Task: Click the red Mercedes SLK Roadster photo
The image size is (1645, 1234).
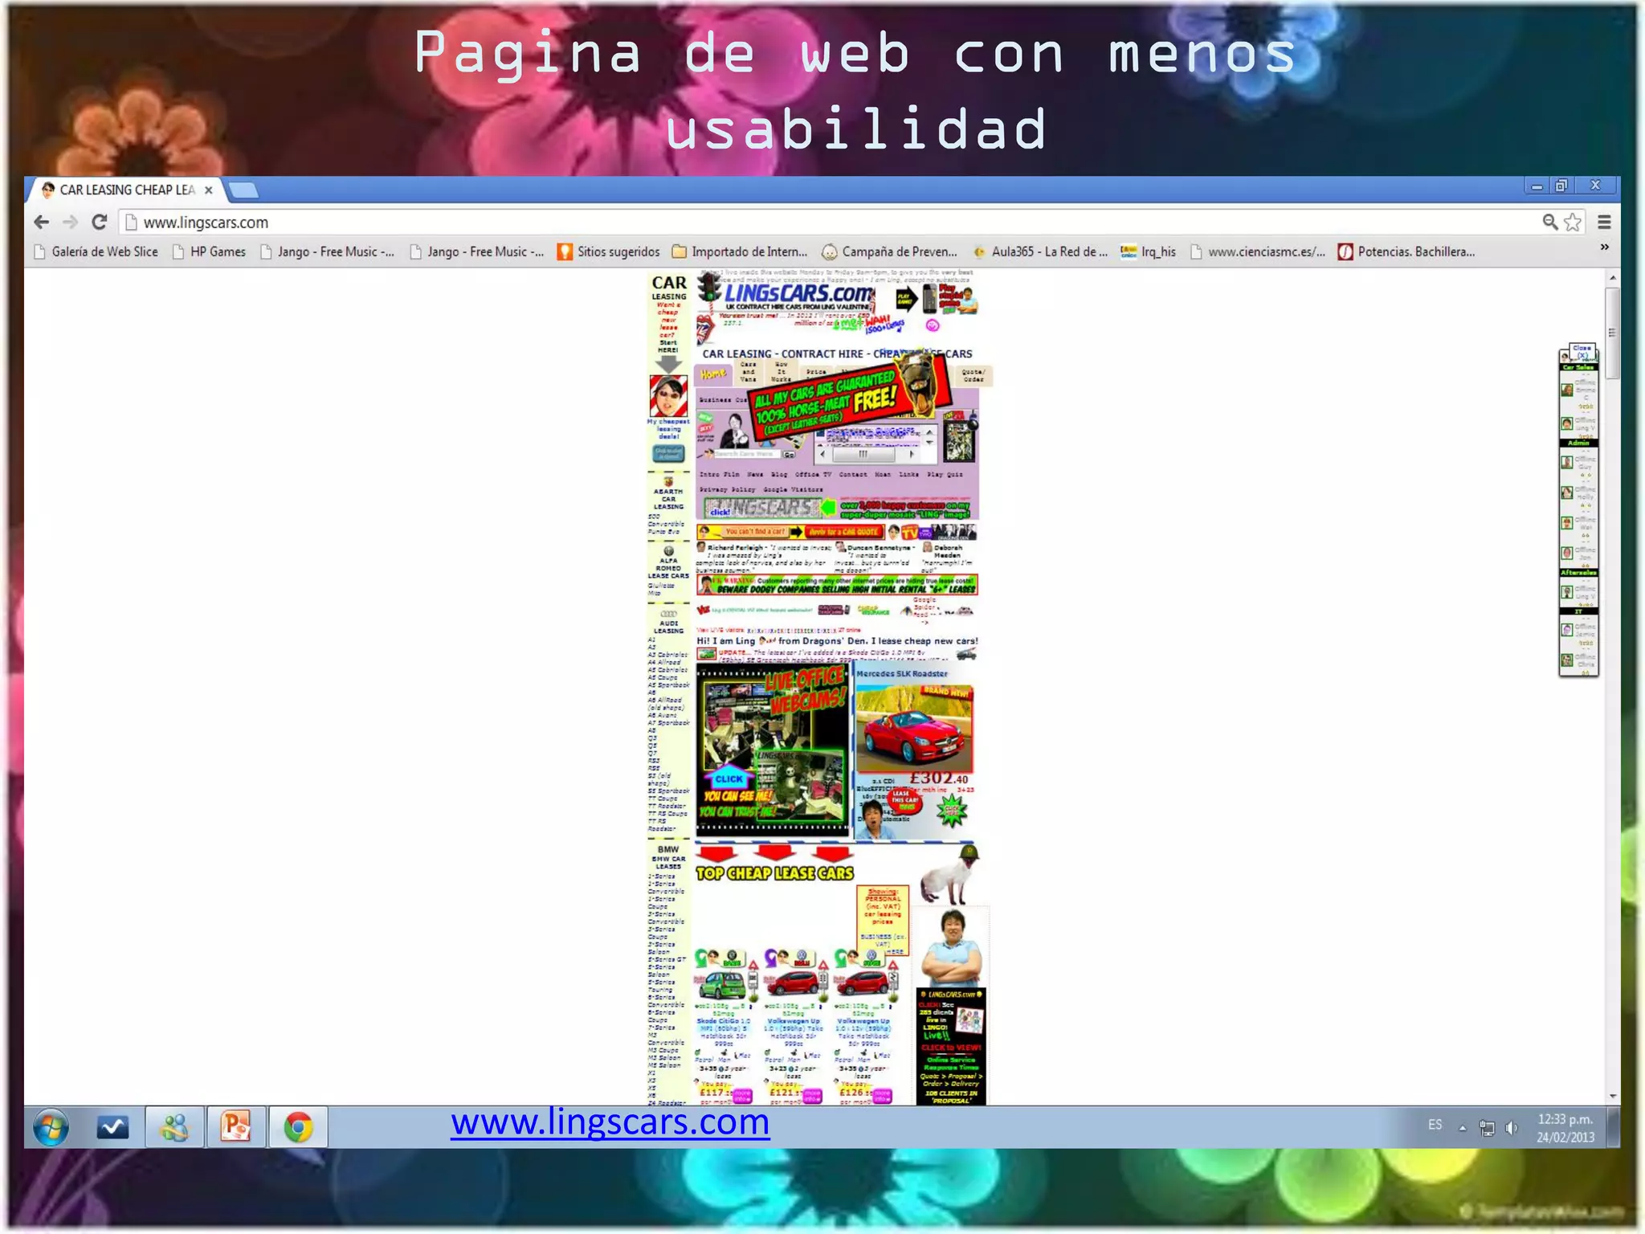Action: click(914, 728)
